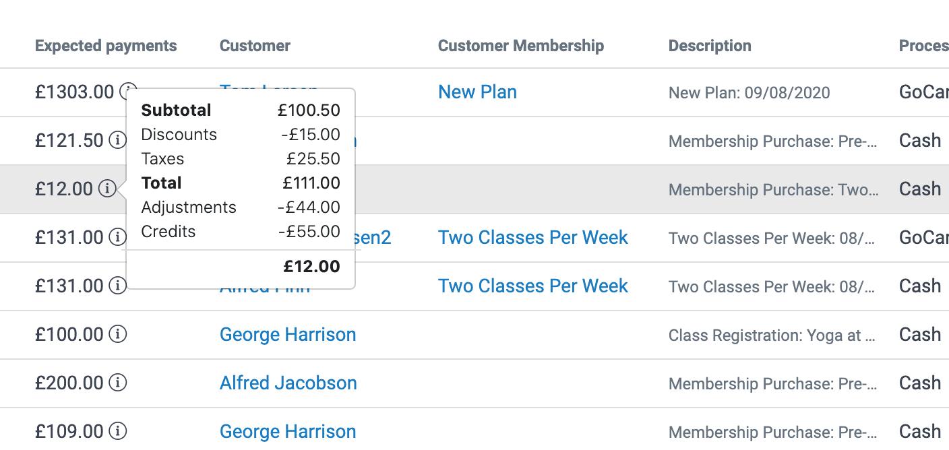Open Two Classes Per Week membership for Alfred Finn

pyautogui.click(x=532, y=286)
